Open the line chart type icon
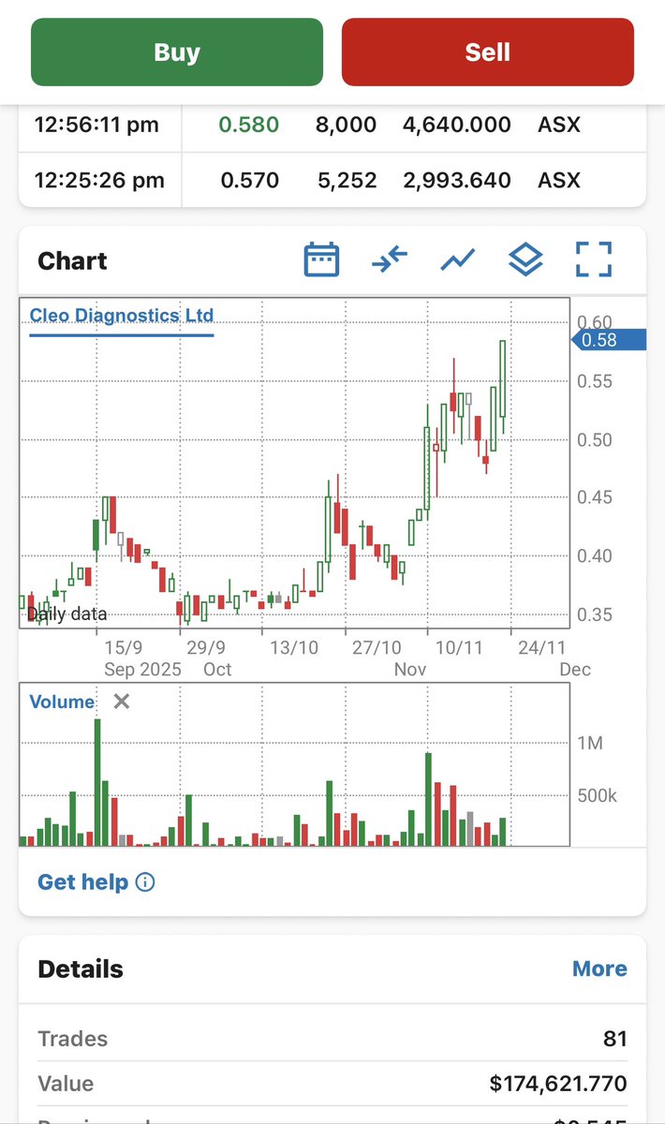Viewport: 665px width, 1124px height. coord(458,259)
